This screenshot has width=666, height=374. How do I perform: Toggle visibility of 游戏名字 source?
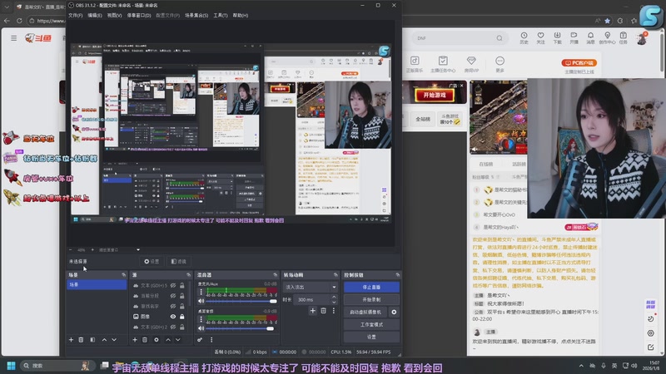coord(173,306)
